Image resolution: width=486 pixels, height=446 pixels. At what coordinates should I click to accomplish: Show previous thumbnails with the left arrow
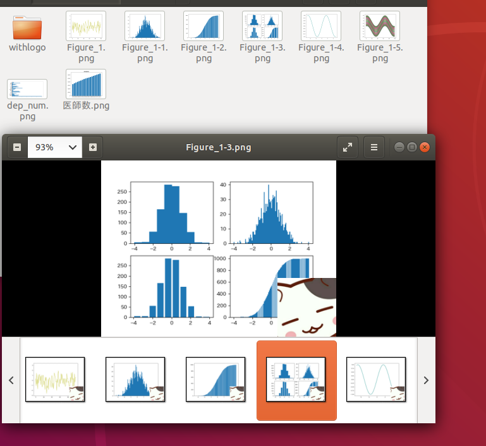coord(11,380)
